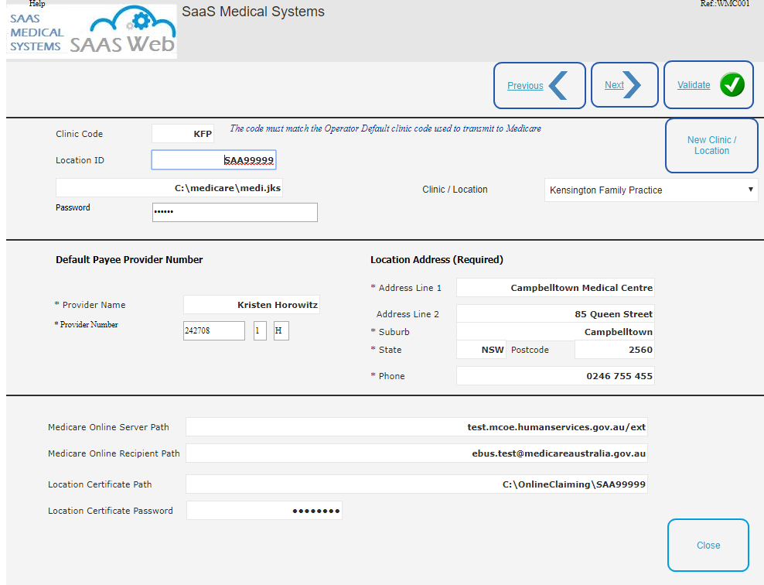Viewport: 764px width, 585px height.
Task: Click the 'Location Certificate Password' label
Action: point(110,511)
